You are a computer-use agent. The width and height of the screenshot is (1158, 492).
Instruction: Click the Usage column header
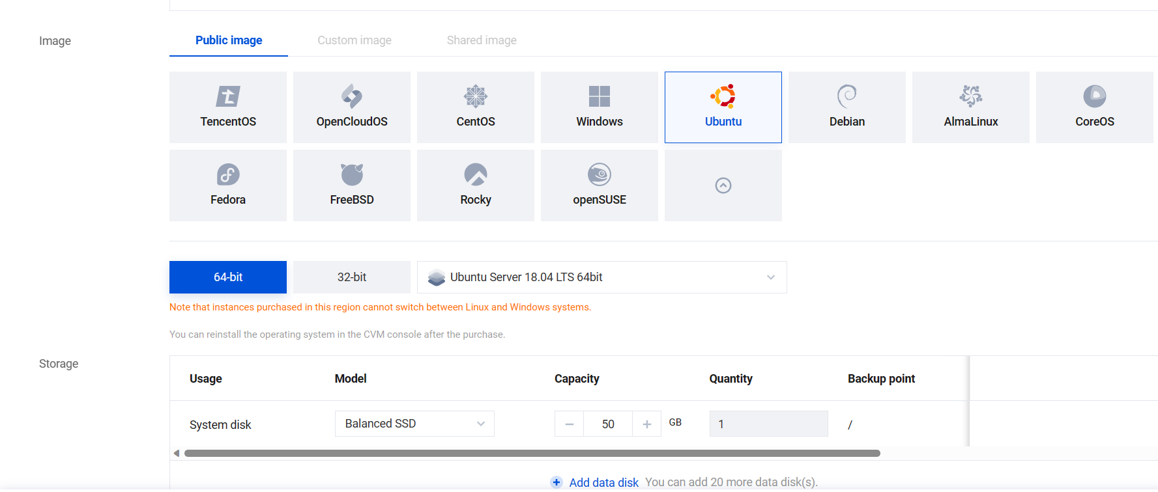coord(206,379)
